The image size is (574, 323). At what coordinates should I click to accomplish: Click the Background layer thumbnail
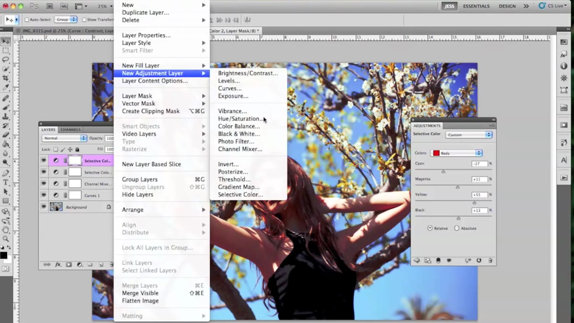56,207
